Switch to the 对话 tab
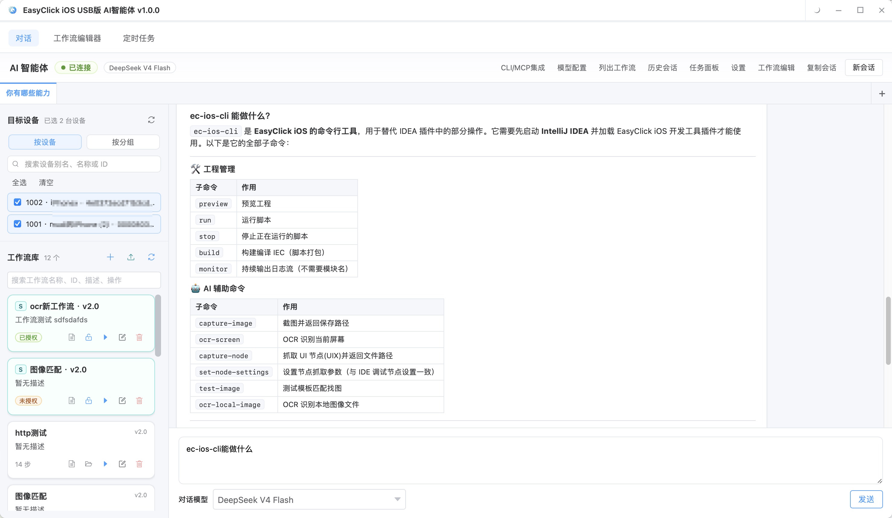 [x=23, y=38]
